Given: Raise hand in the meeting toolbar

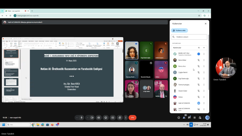Looking at the screenshot, I should [119, 118].
